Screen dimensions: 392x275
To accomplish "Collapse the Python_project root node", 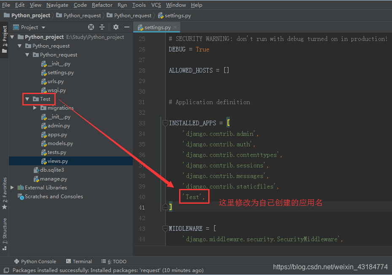I will pyautogui.click(x=12, y=37).
